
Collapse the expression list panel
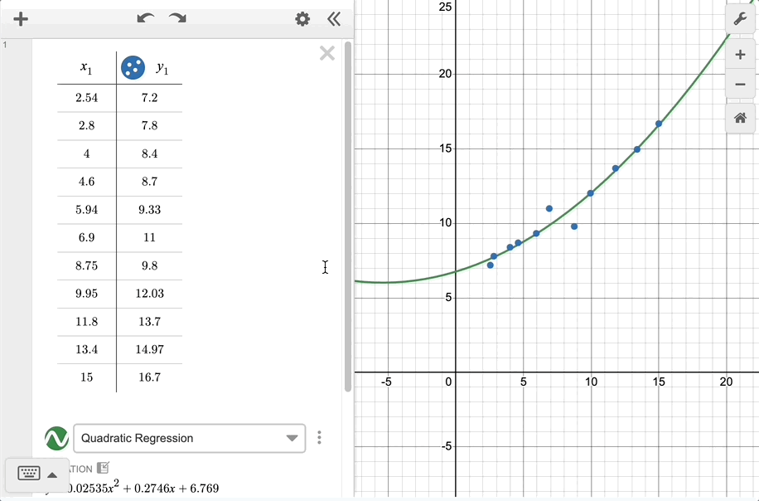tap(334, 19)
